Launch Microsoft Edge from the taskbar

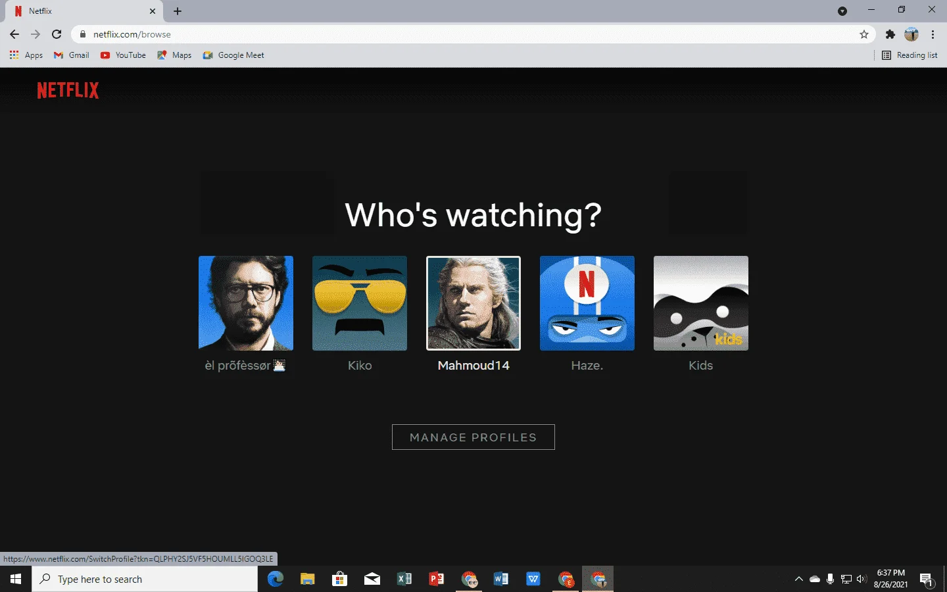275,579
